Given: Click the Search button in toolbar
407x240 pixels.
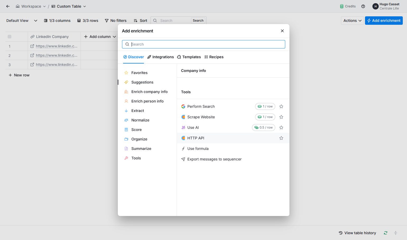Looking at the screenshot, I should point(198,21).
